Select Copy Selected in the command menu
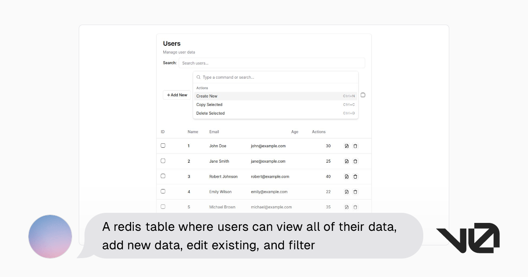This screenshot has height=277, width=528. pyautogui.click(x=209, y=105)
